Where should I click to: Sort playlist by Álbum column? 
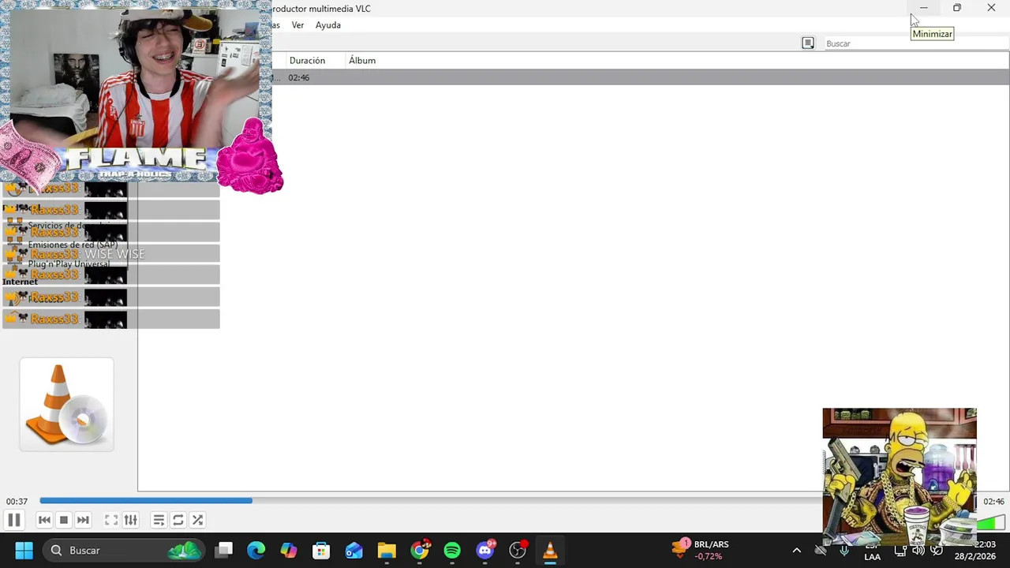362,61
